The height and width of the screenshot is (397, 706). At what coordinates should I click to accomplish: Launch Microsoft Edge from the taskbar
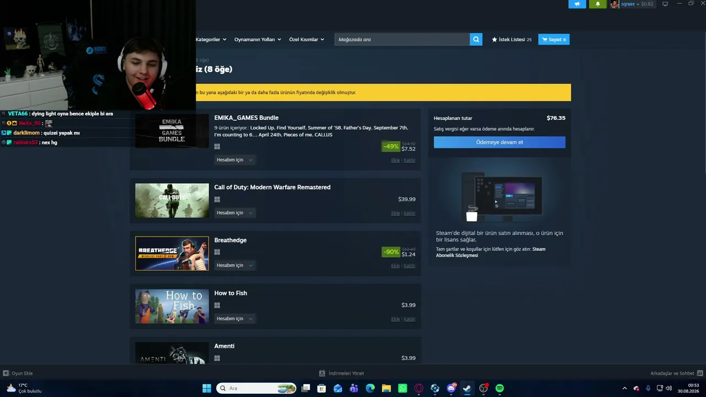370,388
